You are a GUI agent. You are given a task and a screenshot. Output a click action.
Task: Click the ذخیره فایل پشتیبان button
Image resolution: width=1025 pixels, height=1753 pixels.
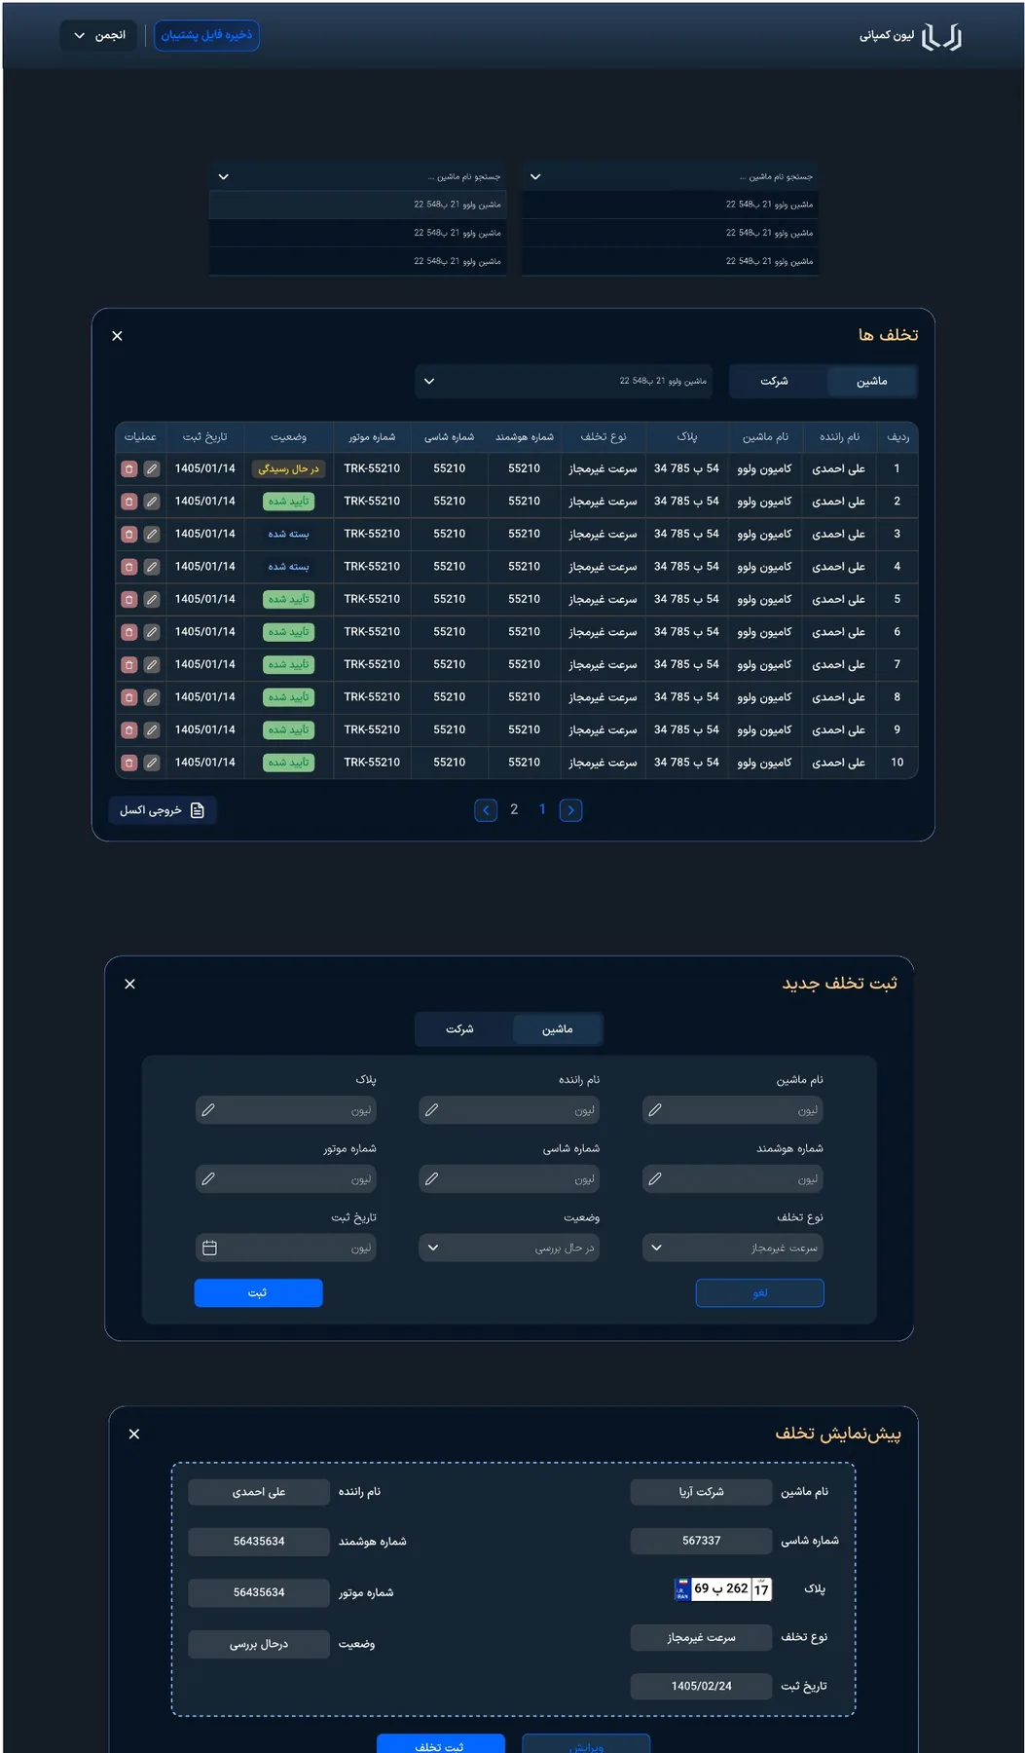coord(206,35)
